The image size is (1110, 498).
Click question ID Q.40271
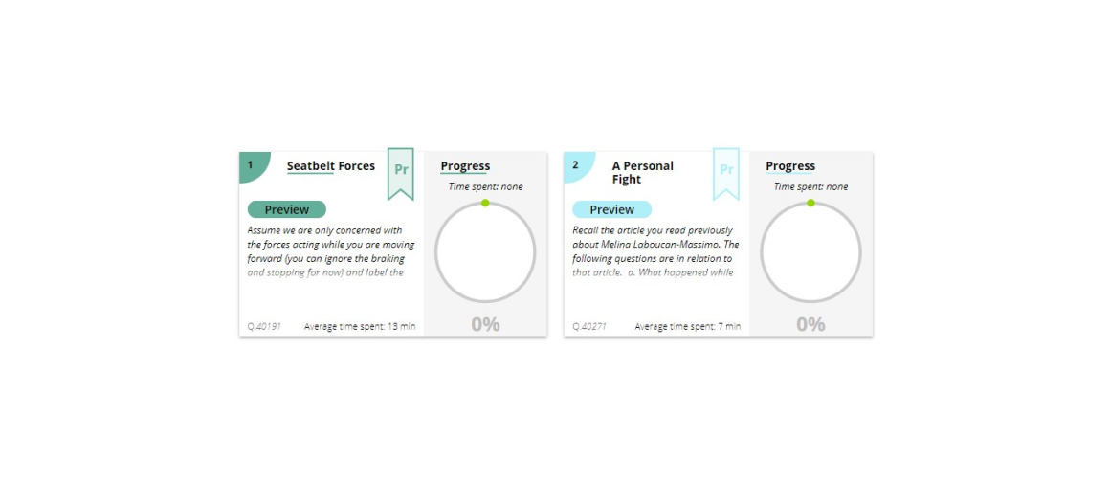pos(589,327)
